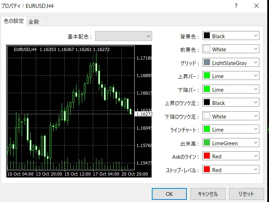Click the LightSlateGray swatch for グリッド
Screen dimensions: 269x202
[x=207, y=62]
